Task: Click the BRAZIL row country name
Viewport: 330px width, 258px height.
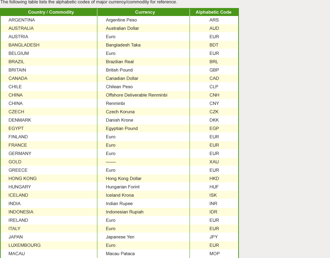Action: click(x=16, y=62)
